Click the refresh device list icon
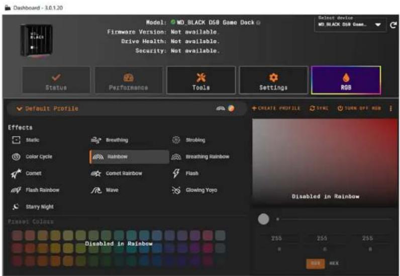Image resolution: width=400 pixels, height=276 pixels. [x=393, y=25]
